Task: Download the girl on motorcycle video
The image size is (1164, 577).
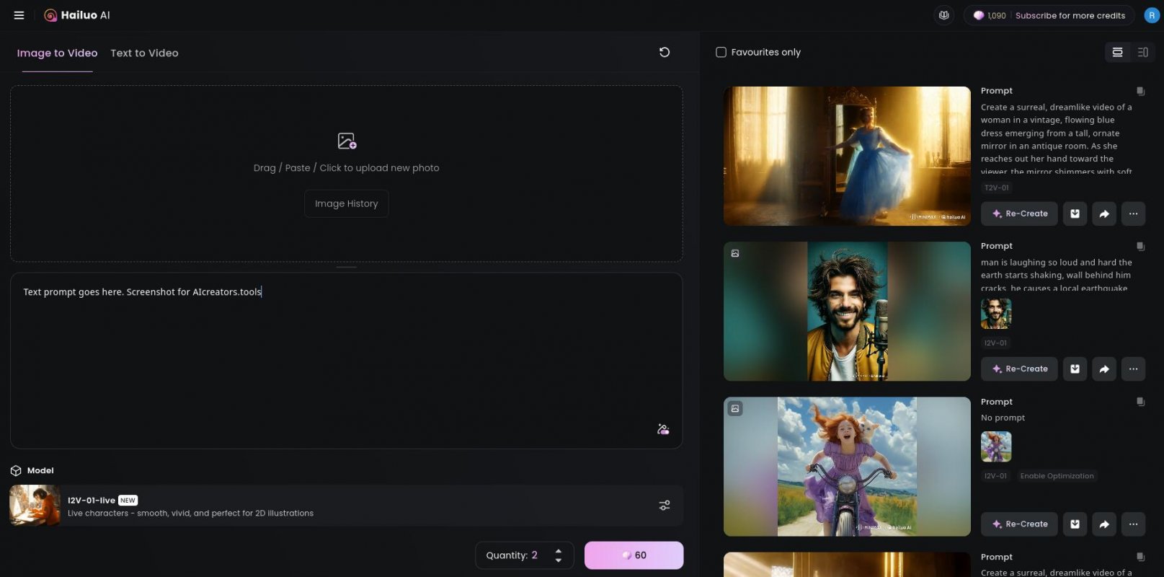Action: [x=1075, y=524]
